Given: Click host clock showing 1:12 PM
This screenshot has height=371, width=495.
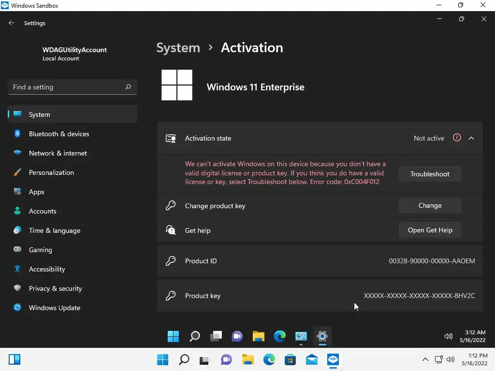Looking at the screenshot, I should [475, 359].
